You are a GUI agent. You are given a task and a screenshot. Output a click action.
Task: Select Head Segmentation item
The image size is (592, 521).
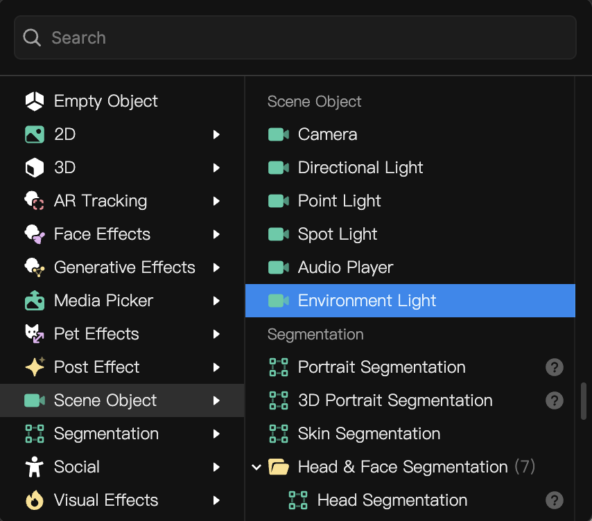(410, 500)
